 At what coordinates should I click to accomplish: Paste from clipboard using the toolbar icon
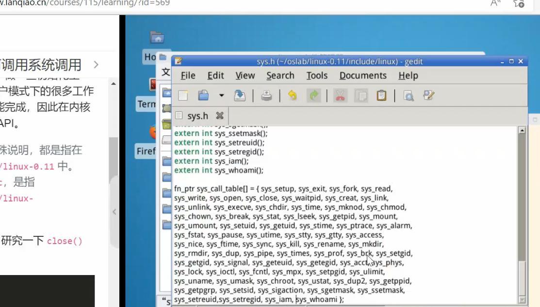click(382, 95)
